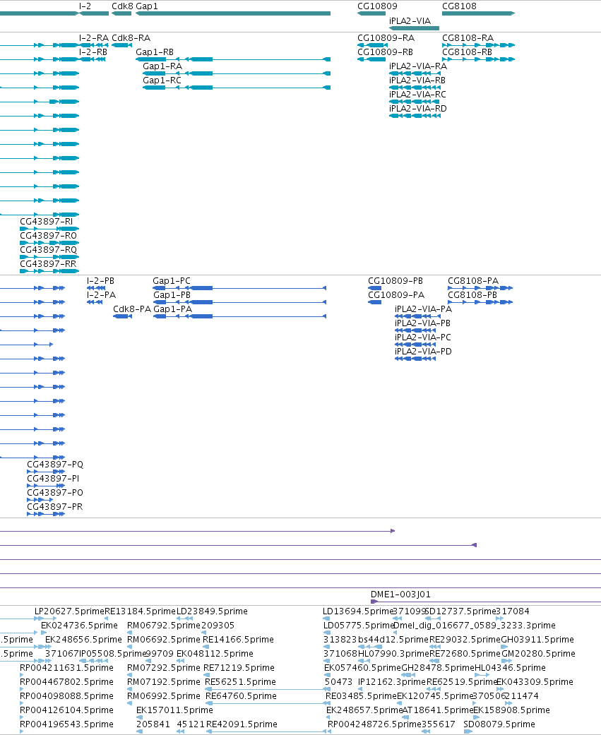This screenshot has height=735, width=601.
Task: Select the RE71219.5prime EST label
Action: (x=239, y=667)
